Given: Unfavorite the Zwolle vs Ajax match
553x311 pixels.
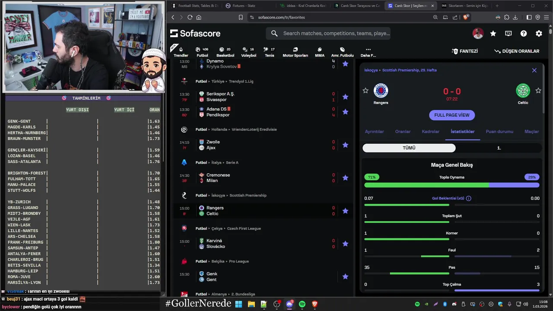Looking at the screenshot, I should [x=345, y=145].
